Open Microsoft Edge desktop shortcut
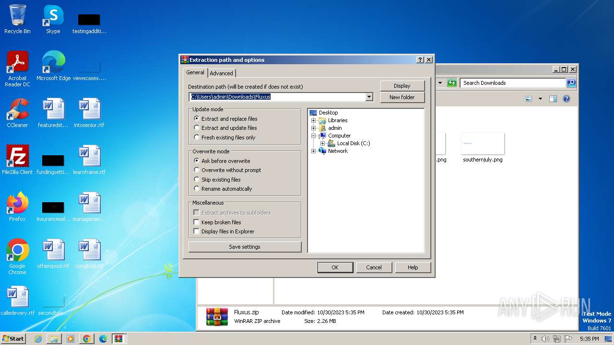This screenshot has width=614, height=345. pos(53,66)
